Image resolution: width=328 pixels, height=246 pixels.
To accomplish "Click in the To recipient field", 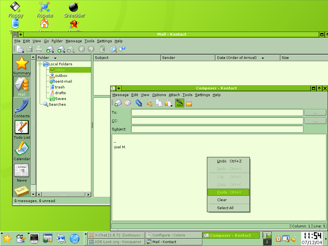I will pos(217,112).
